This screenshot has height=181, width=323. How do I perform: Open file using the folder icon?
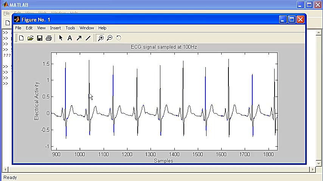(x=31, y=38)
